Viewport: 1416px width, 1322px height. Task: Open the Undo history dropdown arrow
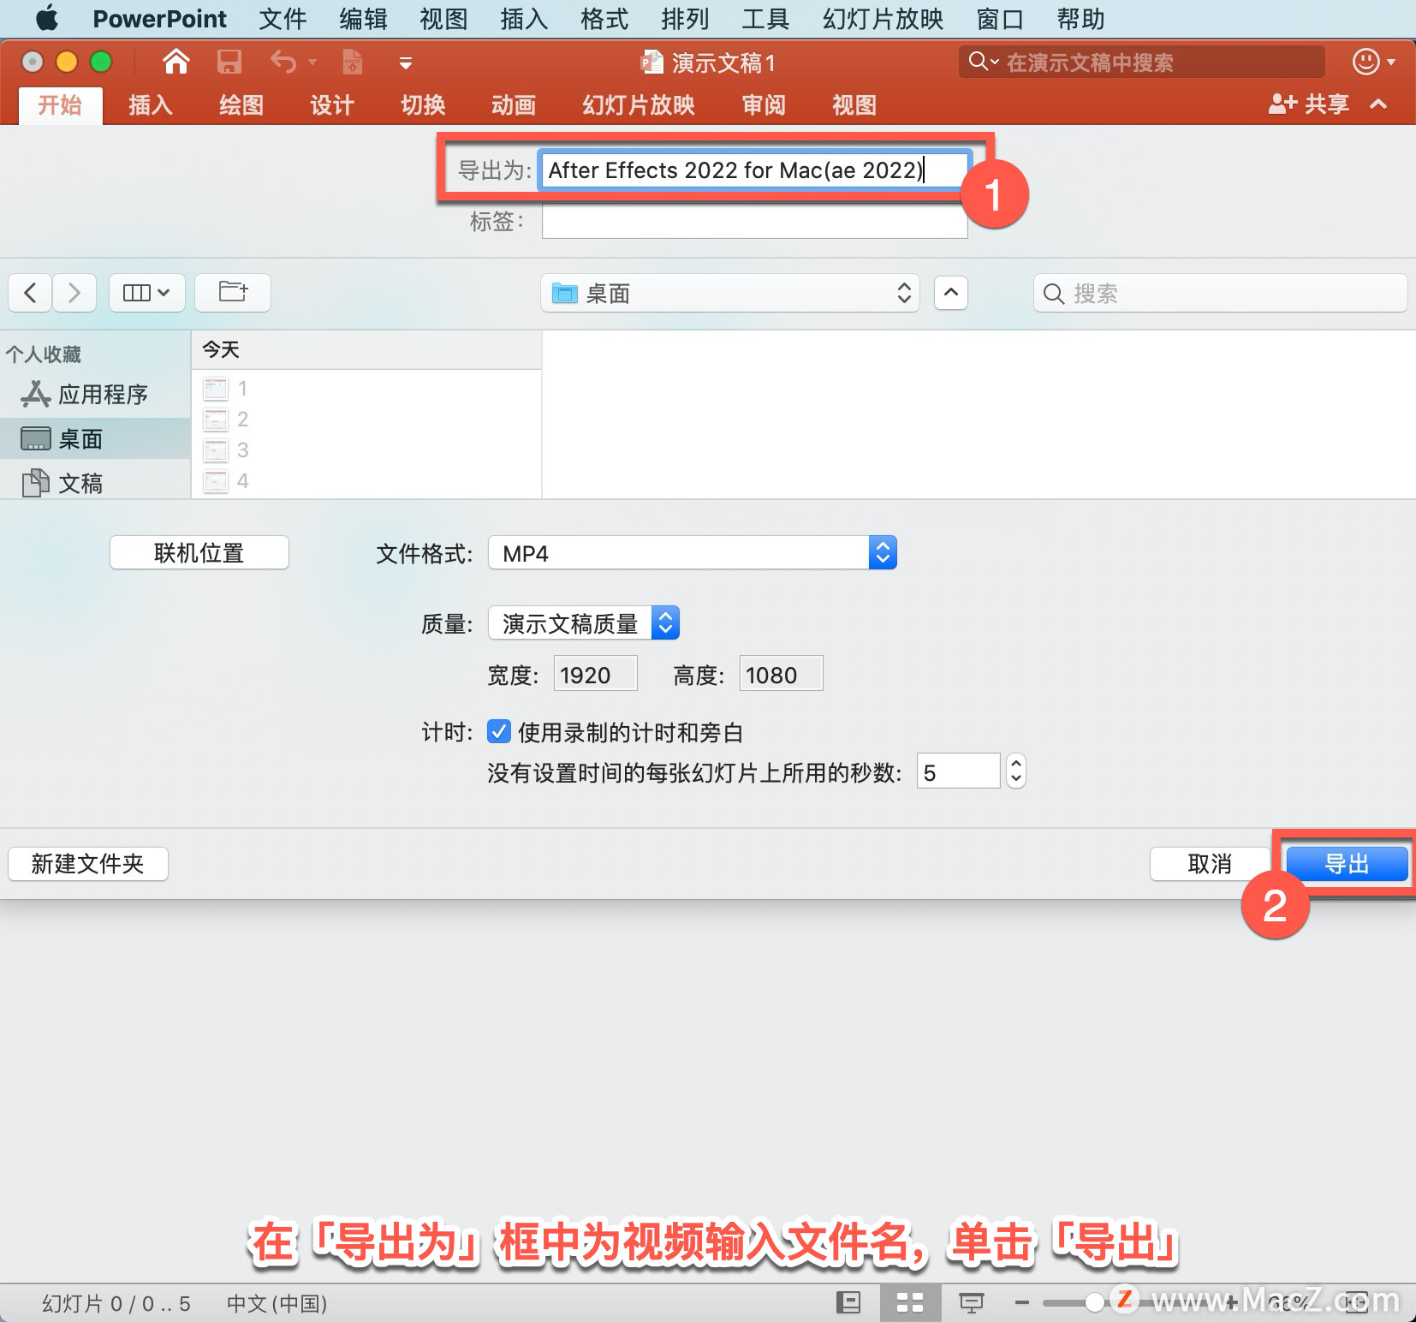coord(312,63)
